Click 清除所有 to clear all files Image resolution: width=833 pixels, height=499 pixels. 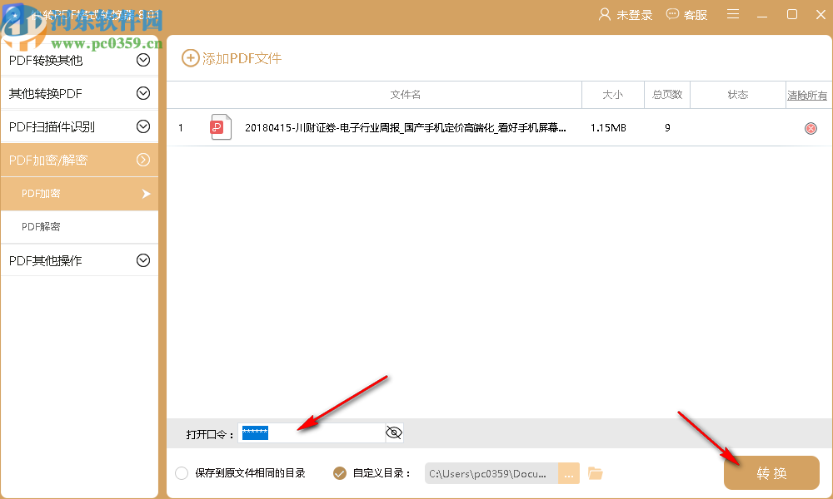tap(807, 95)
